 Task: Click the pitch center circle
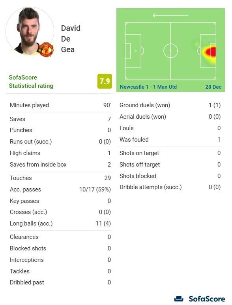170,51
